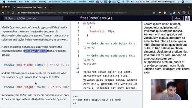192x108 pixels.
Task: Click the round white extension icon
Action: coord(165,13)
